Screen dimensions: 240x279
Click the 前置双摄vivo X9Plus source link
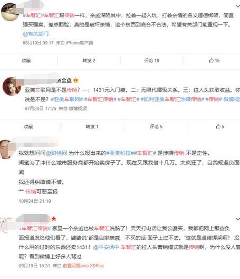(83, 266)
